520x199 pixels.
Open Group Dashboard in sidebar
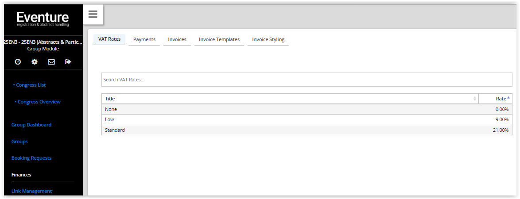coord(31,125)
